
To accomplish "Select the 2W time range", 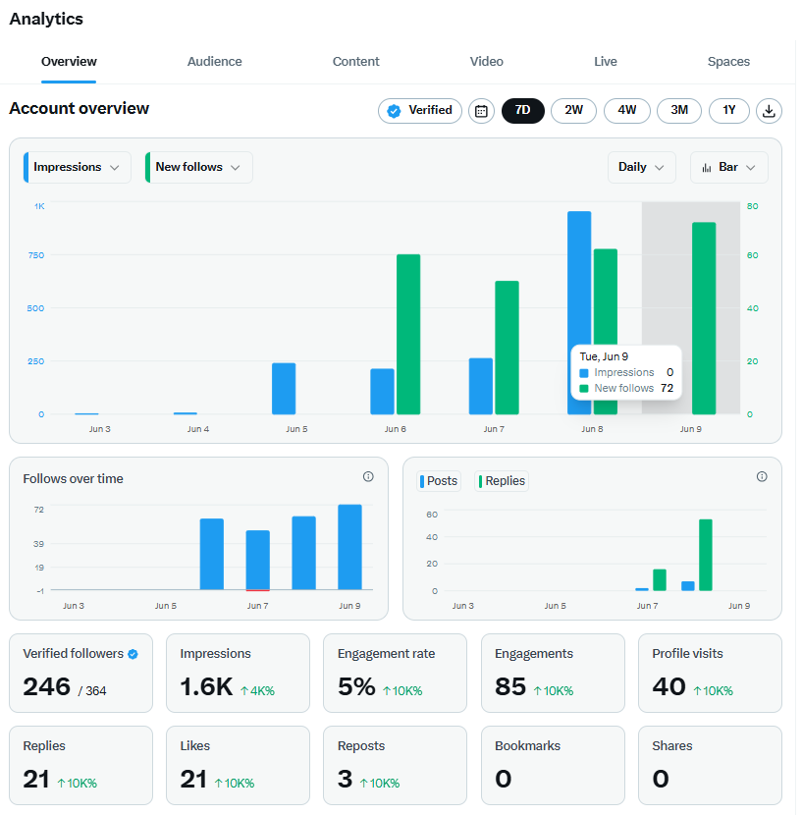I will 573,111.
